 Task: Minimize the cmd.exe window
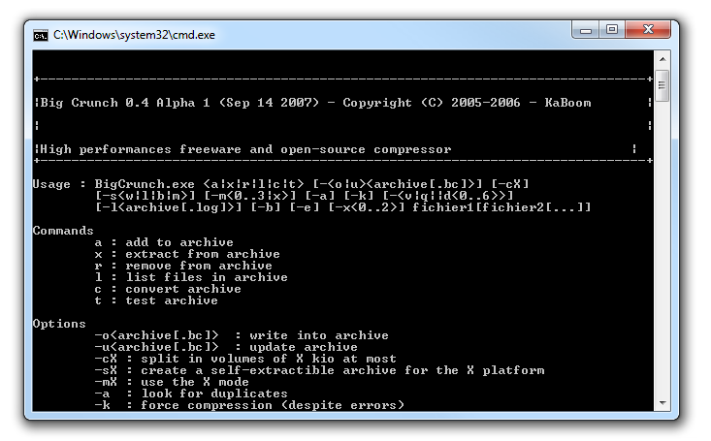pyautogui.click(x=586, y=30)
